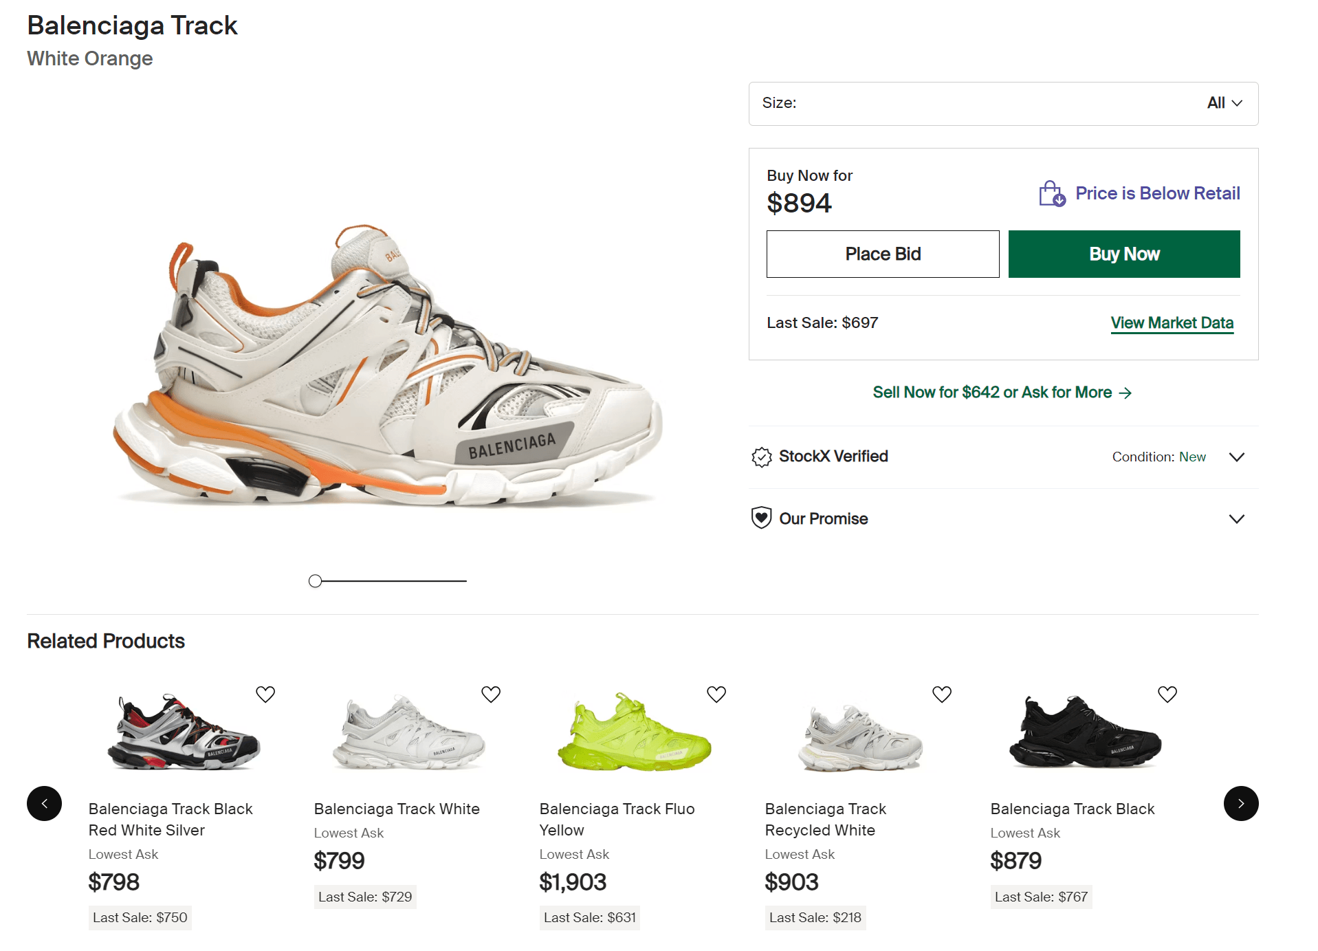Toggle heart on Balenciaga Track White
This screenshot has height=951, width=1318.
click(x=491, y=695)
